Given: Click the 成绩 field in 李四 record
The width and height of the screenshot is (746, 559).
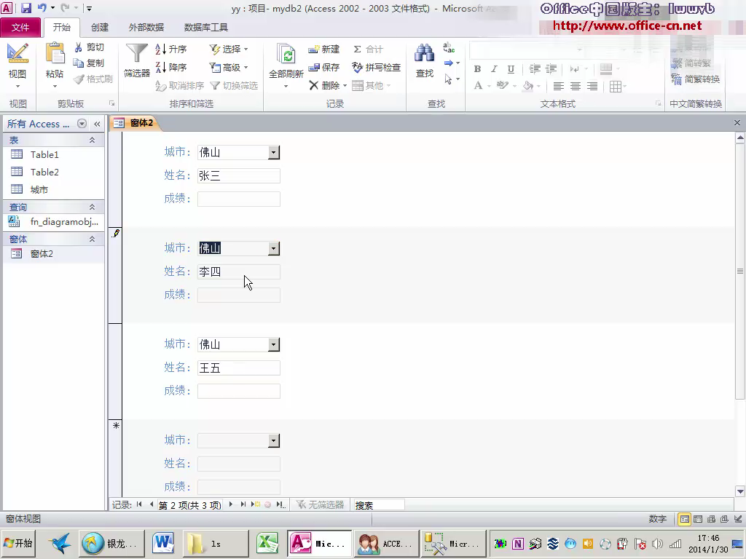Looking at the screenshot, I should click(239, 296).
